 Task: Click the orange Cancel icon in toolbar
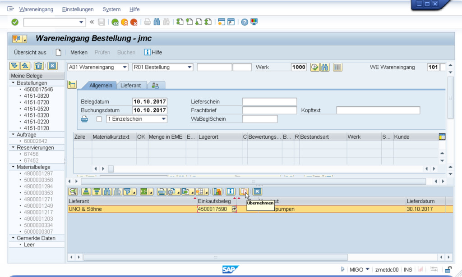(134, 22)
